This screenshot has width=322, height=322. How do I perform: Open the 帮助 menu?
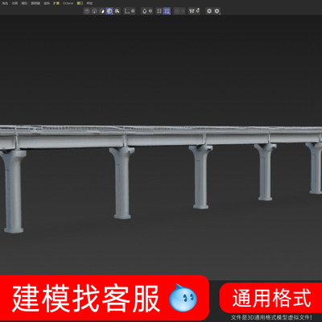click(x=89, y=3)
